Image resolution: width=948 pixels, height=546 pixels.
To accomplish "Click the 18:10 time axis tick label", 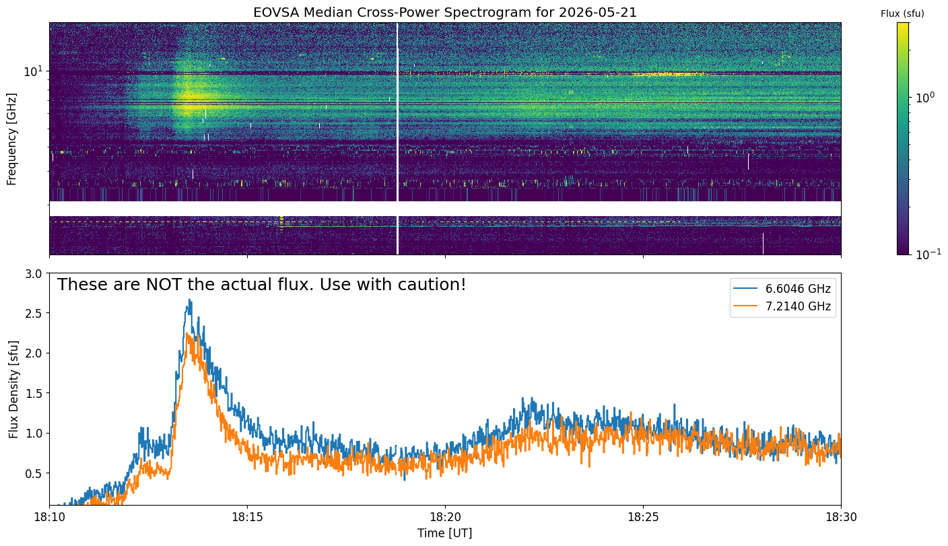I will [49, 517].
